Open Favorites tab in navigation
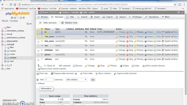Screen dimensions: 187x105 [x=14, y=21]
